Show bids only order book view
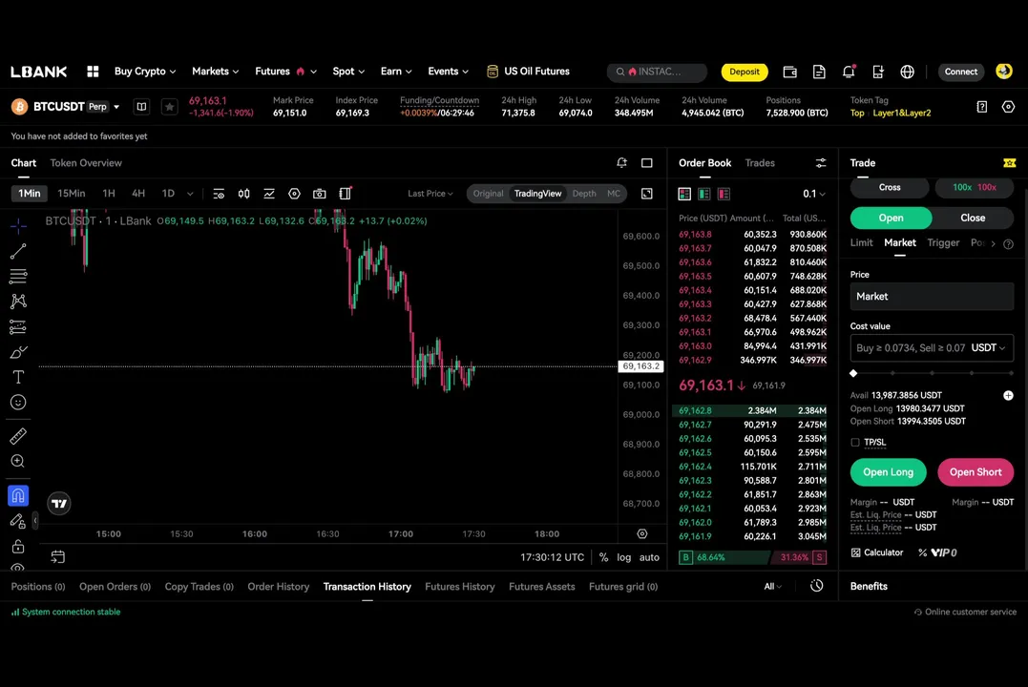Image resolution: width=1028 pixels, height=687 pixels. pos(704,194)
